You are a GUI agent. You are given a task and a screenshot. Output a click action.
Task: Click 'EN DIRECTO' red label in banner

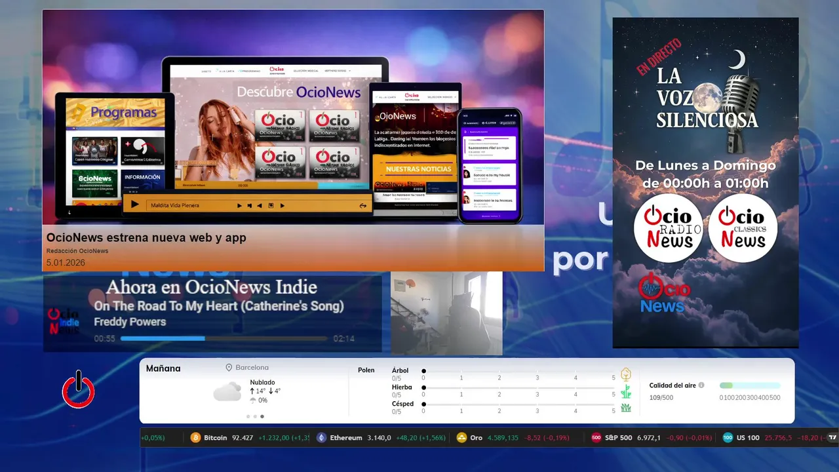[659, 57]
